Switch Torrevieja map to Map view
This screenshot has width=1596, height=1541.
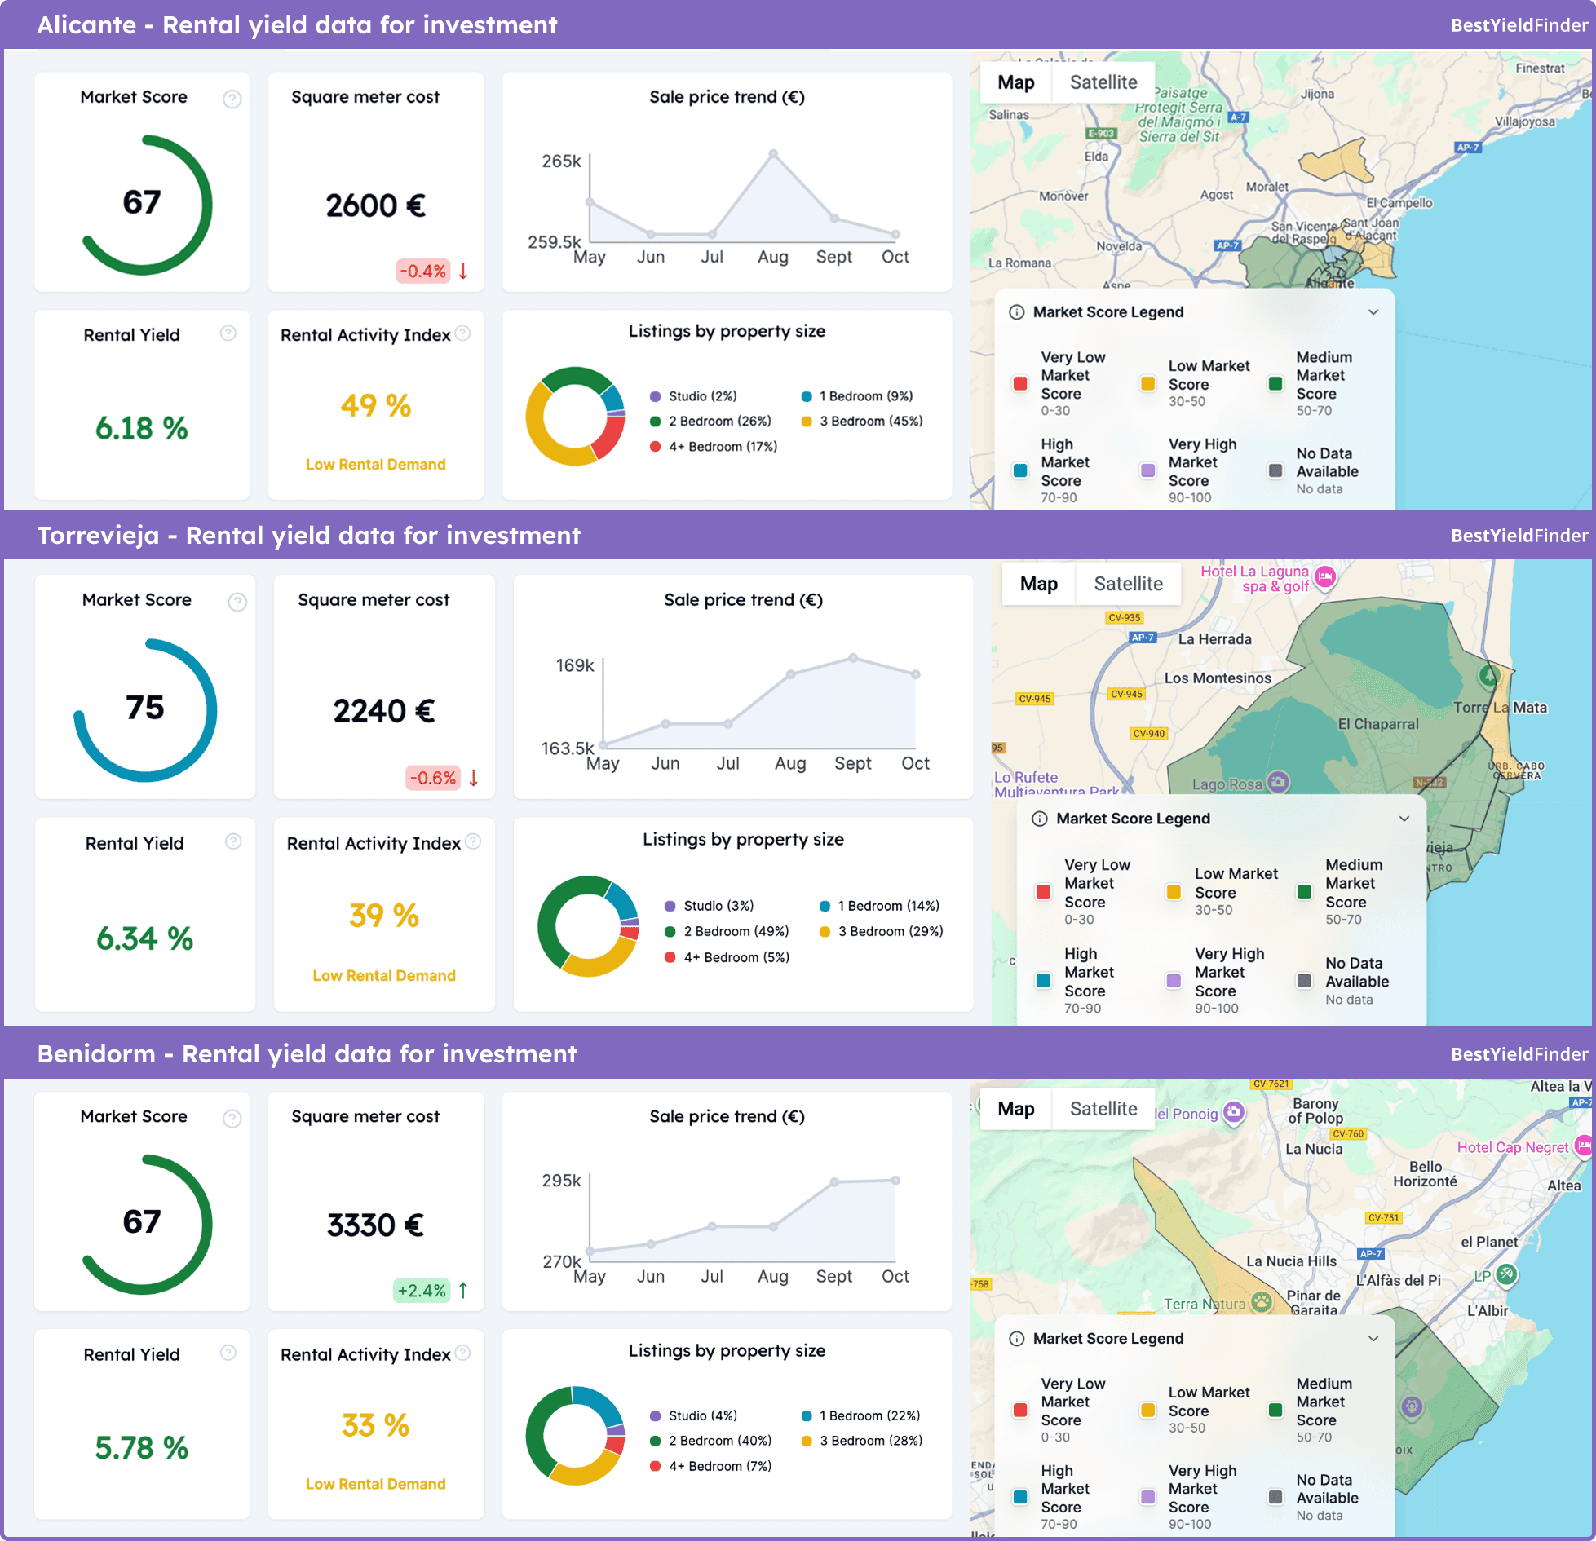1039,584
